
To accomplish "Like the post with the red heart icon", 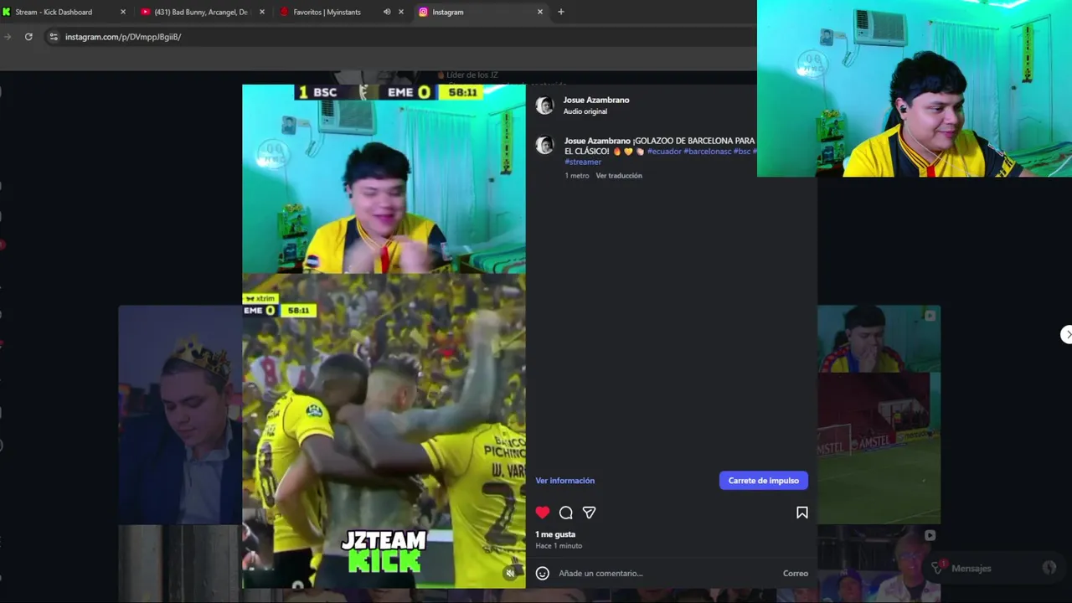I will pos(543,513).
